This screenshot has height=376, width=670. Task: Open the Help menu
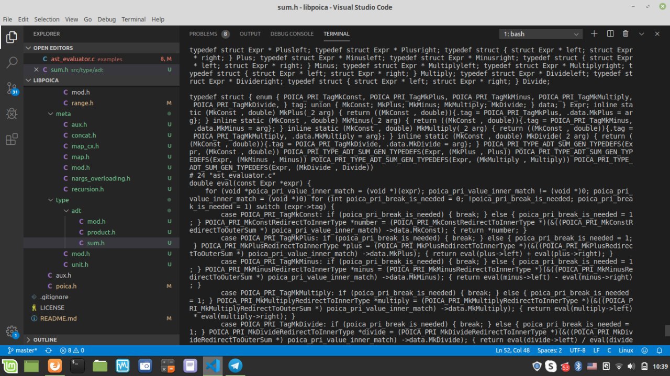158,19
